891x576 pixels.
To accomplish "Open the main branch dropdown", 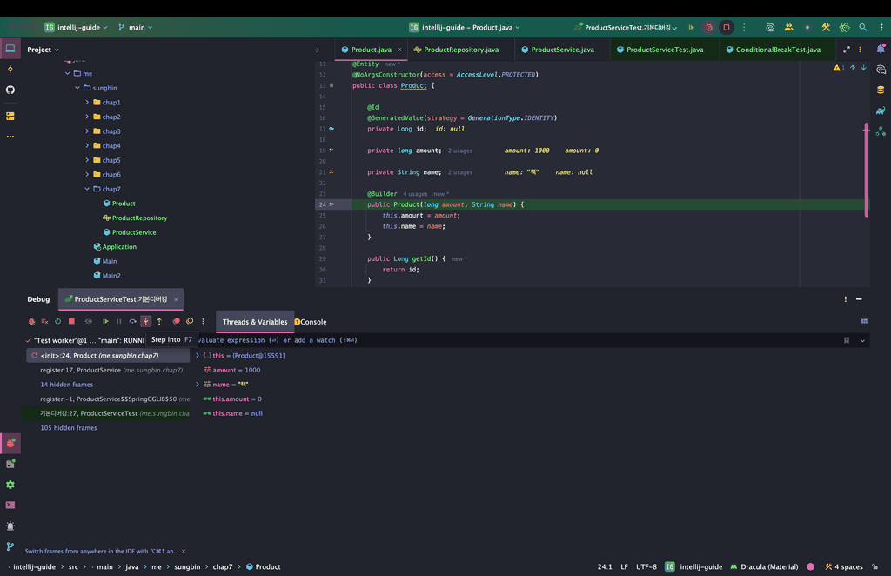I will (135, 28).
